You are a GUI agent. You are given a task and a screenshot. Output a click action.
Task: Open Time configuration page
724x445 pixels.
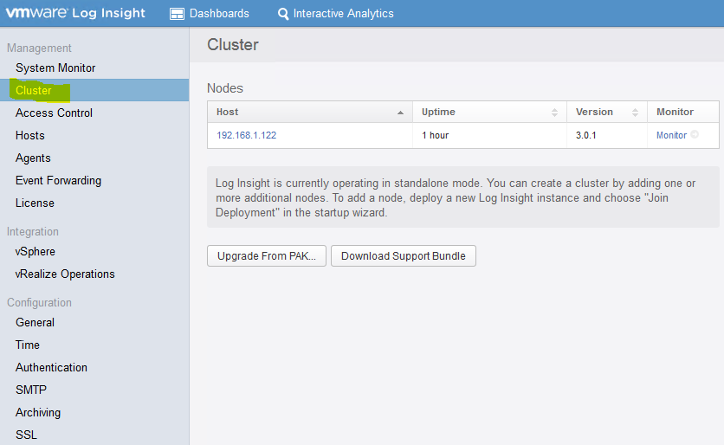pos(27,345)
